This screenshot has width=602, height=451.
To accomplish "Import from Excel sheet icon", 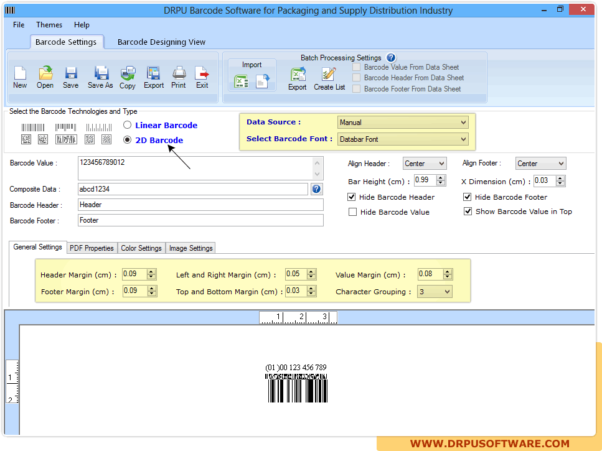I will click(241, 81).
